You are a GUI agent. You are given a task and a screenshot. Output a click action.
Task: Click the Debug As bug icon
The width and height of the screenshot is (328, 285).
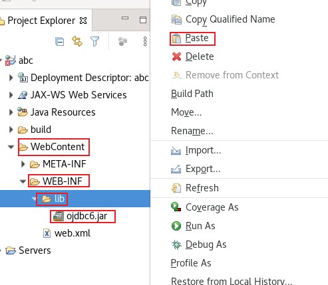[x=176, y=244]
